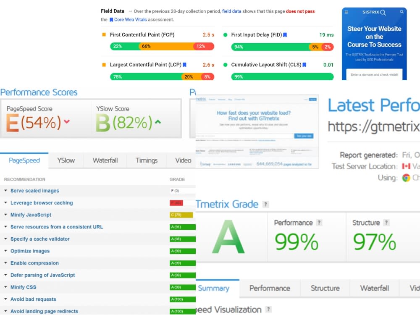Screen dimensions: 420x315
Task: Click the help icon beside Performance score
Action: (x=319, y=223)
